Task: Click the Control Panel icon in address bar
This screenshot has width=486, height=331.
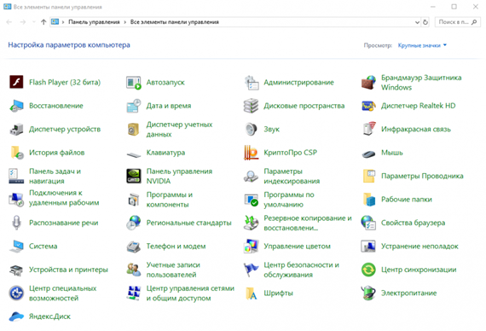Action: pos(55,21)
